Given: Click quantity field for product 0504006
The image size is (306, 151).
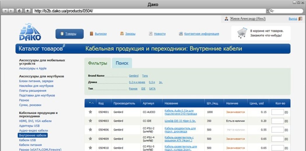Looking at the screenshot, I should coord(277,130).
